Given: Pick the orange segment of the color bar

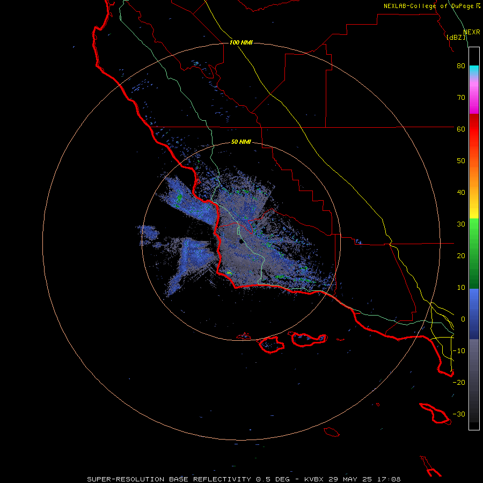Looking at the screenshot, I should tap(474, 182).
